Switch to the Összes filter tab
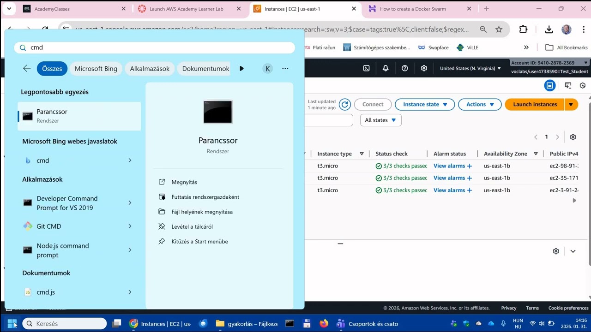 pyautogui.click(x=52, y=69)
